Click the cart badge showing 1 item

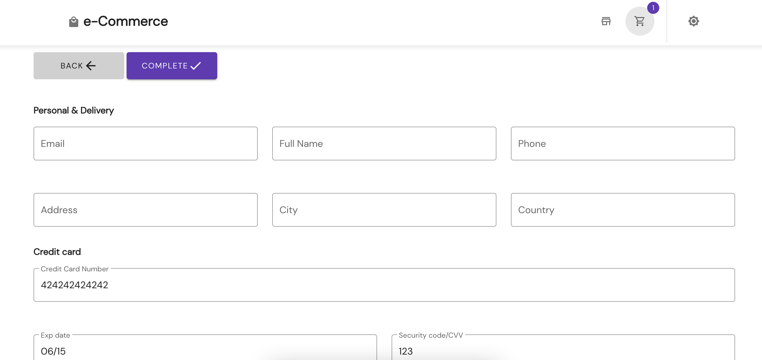point(653,8)
